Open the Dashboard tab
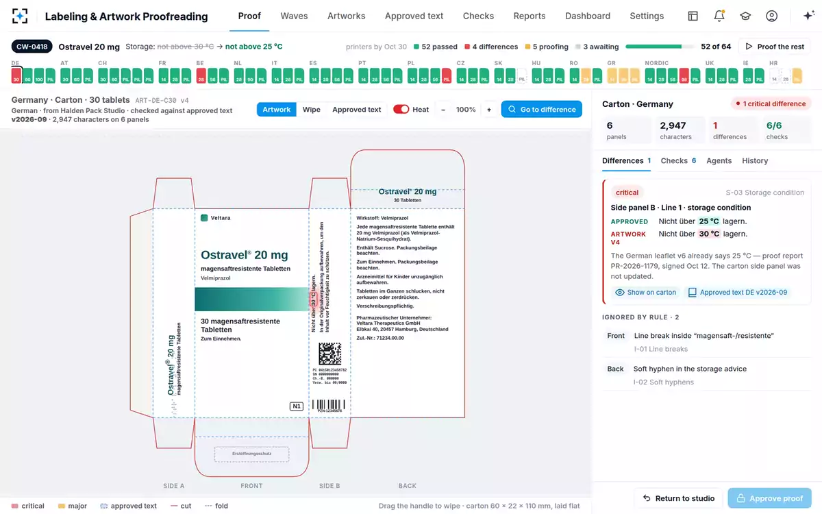The width and height of the screenshot is (822, 514). [x=588, y=16]
